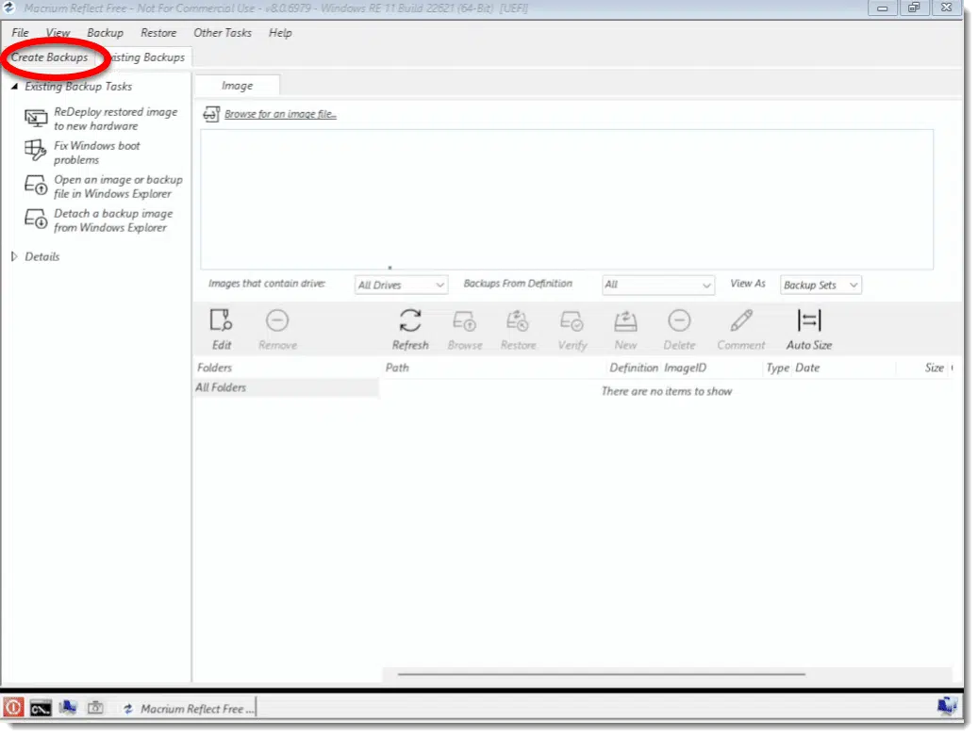Open the File menu
978x737 pixels.
coord(20,33)
